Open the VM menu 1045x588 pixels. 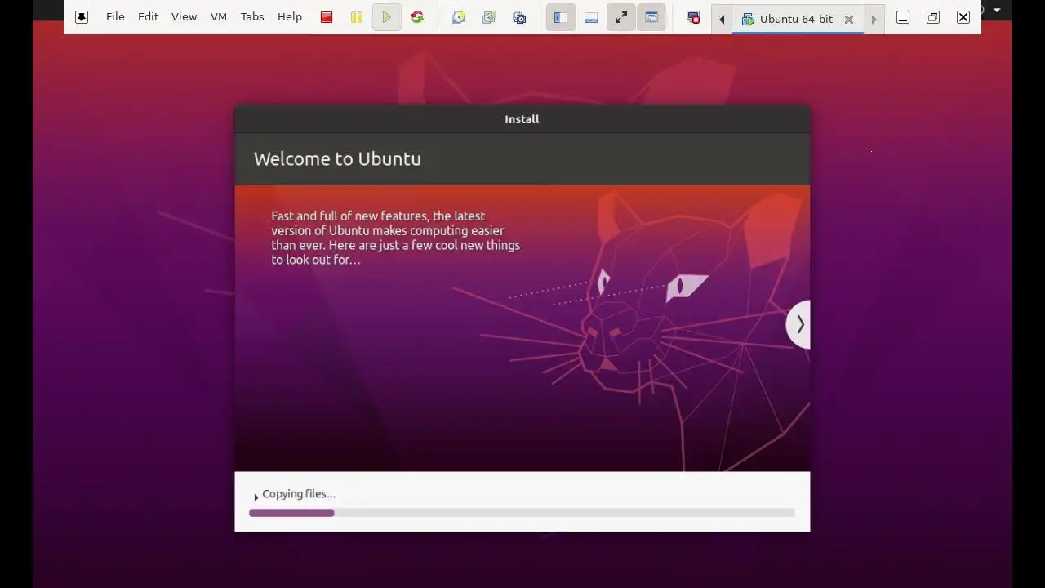pos(219,17)
